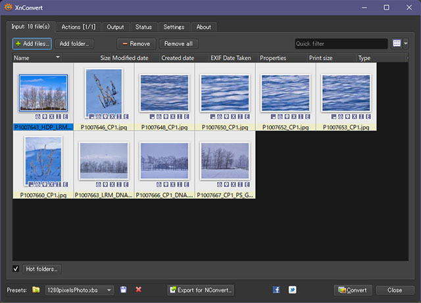Open the Status tab
The image size is (421, 303).
click(x=143, y=27)
